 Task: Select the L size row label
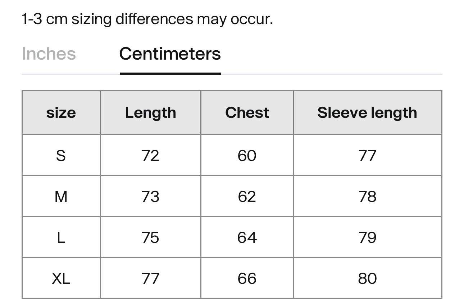(x=61, y=237)
